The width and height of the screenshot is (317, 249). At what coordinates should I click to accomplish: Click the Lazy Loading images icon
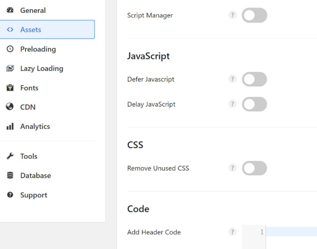tap(10, 69)
